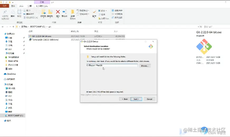
Task: Open the gitforwindows.org link in setup
Action: coord(91,95)
